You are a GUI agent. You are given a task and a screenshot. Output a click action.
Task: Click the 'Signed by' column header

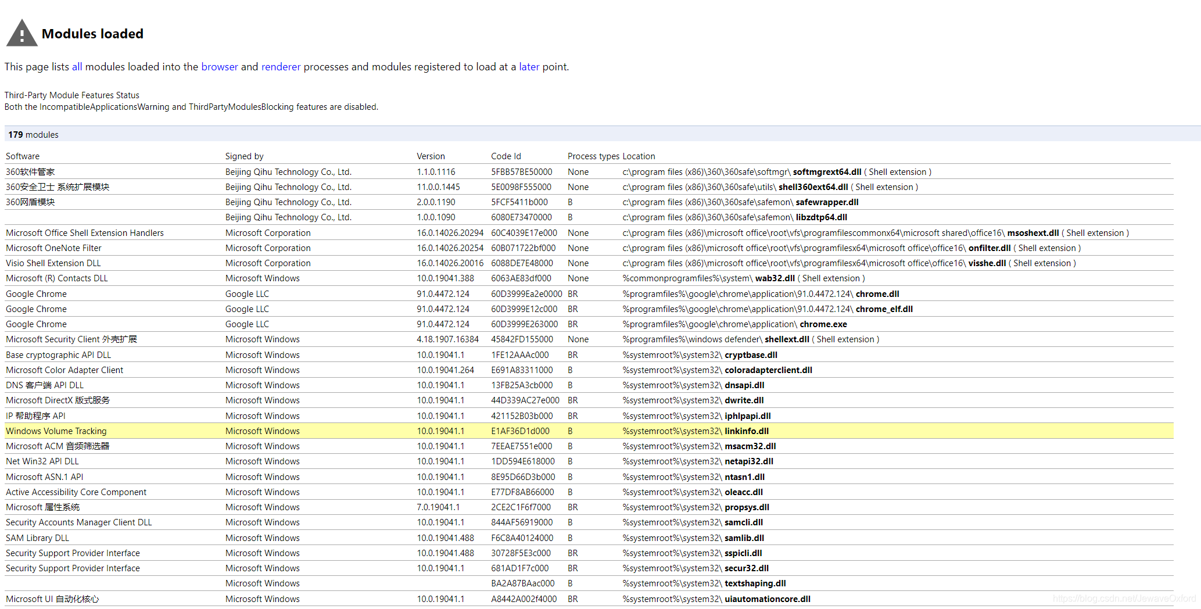click(x=245, y=156)
